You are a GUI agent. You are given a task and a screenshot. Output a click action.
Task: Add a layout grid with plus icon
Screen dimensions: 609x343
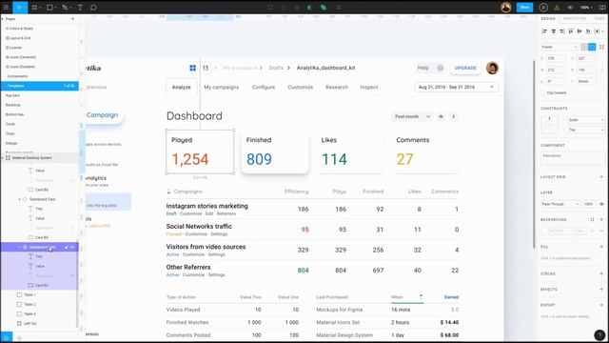click(x=601, y=177)
